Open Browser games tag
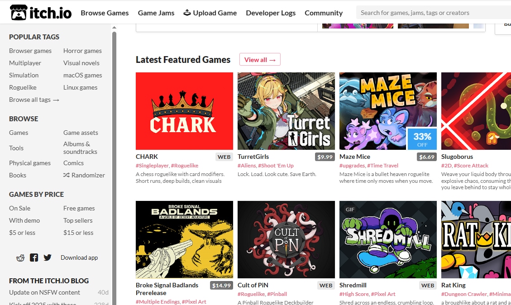511x305 pixels. coord(30,51)
